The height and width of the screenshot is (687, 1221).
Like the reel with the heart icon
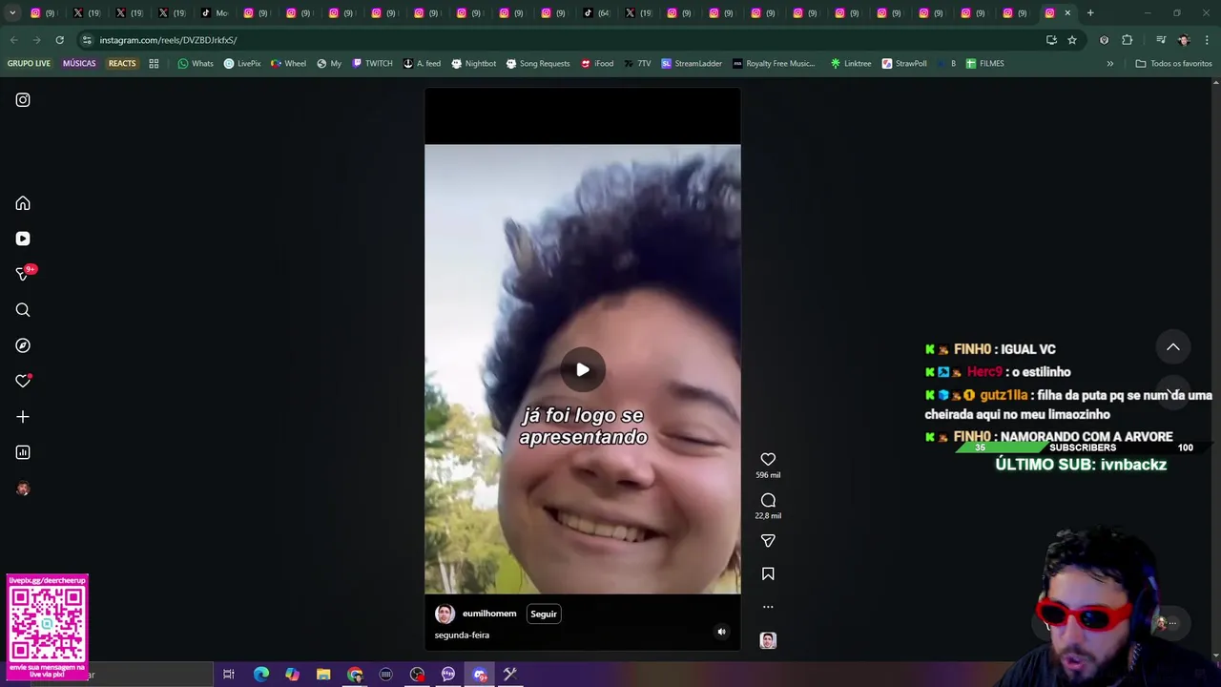pos(768,460)
